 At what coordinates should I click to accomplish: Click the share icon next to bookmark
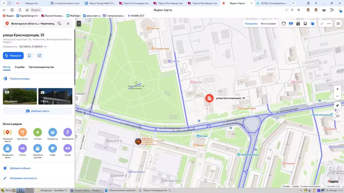click(x=39, y=56)
